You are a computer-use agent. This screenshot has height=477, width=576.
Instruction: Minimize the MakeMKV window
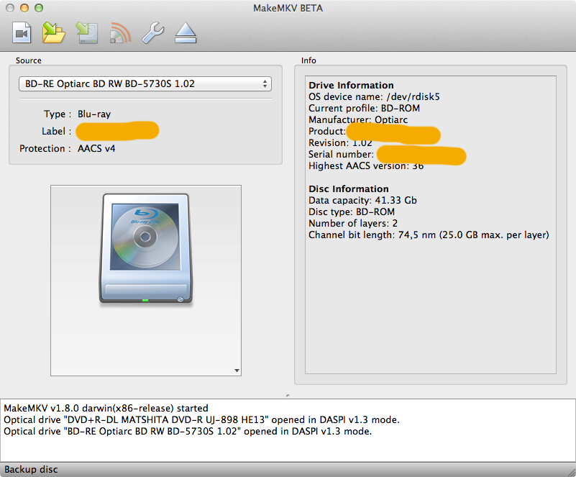tap(24, 8)
